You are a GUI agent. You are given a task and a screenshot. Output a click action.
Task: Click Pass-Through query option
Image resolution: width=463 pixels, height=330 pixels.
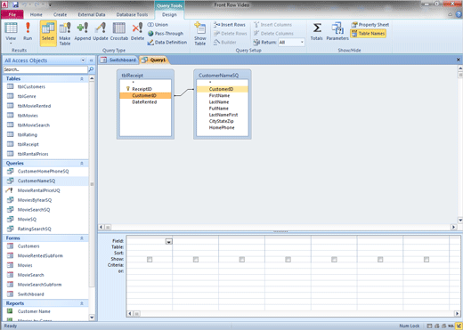(x=166, y=34)
